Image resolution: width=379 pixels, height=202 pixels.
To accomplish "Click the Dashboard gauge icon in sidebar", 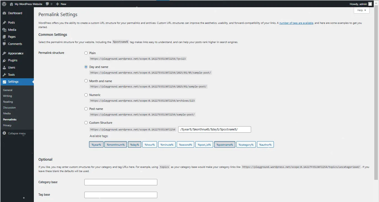I will (x=4, y=13).
